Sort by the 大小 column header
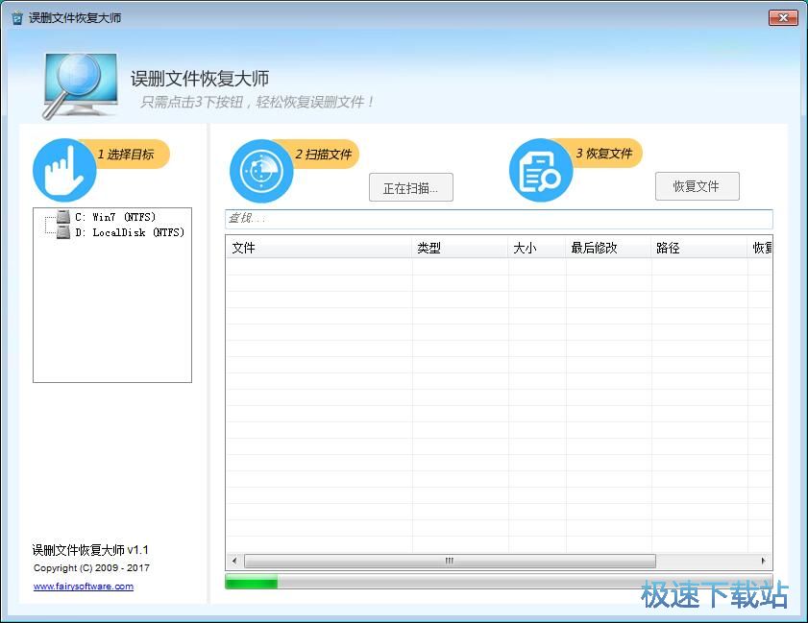 click(537, 248)
